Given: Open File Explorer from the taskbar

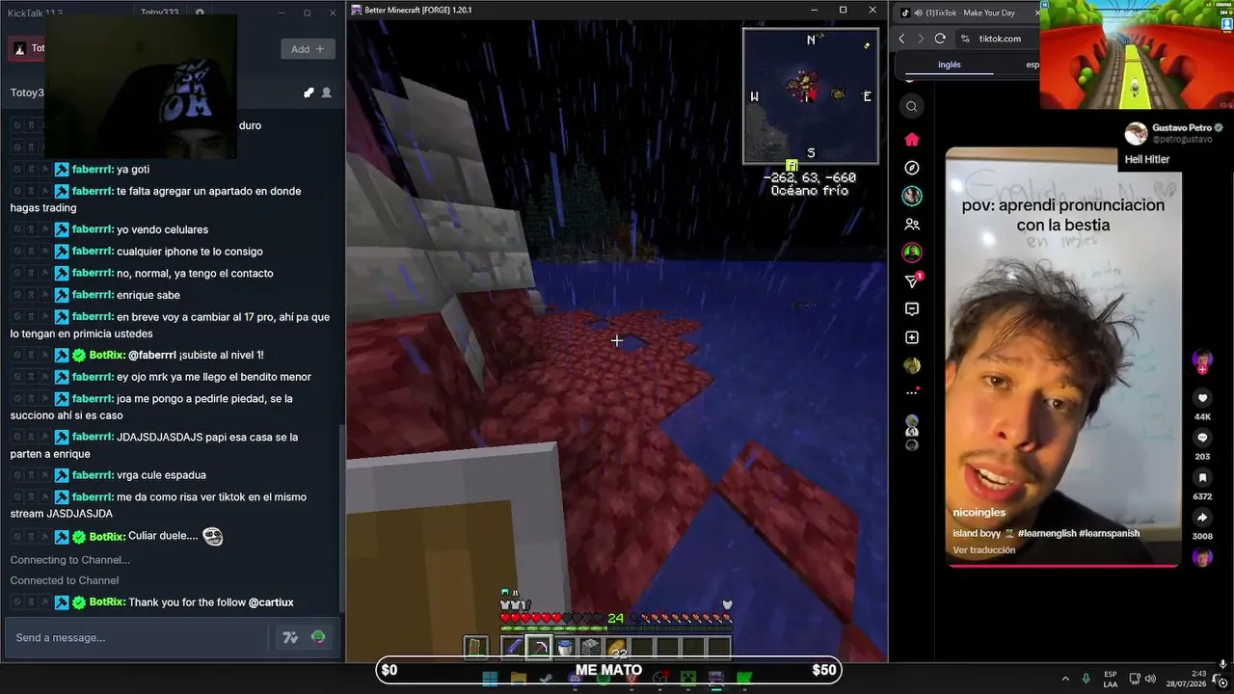Looking at the screenshot, I should [x=519, y=679].
